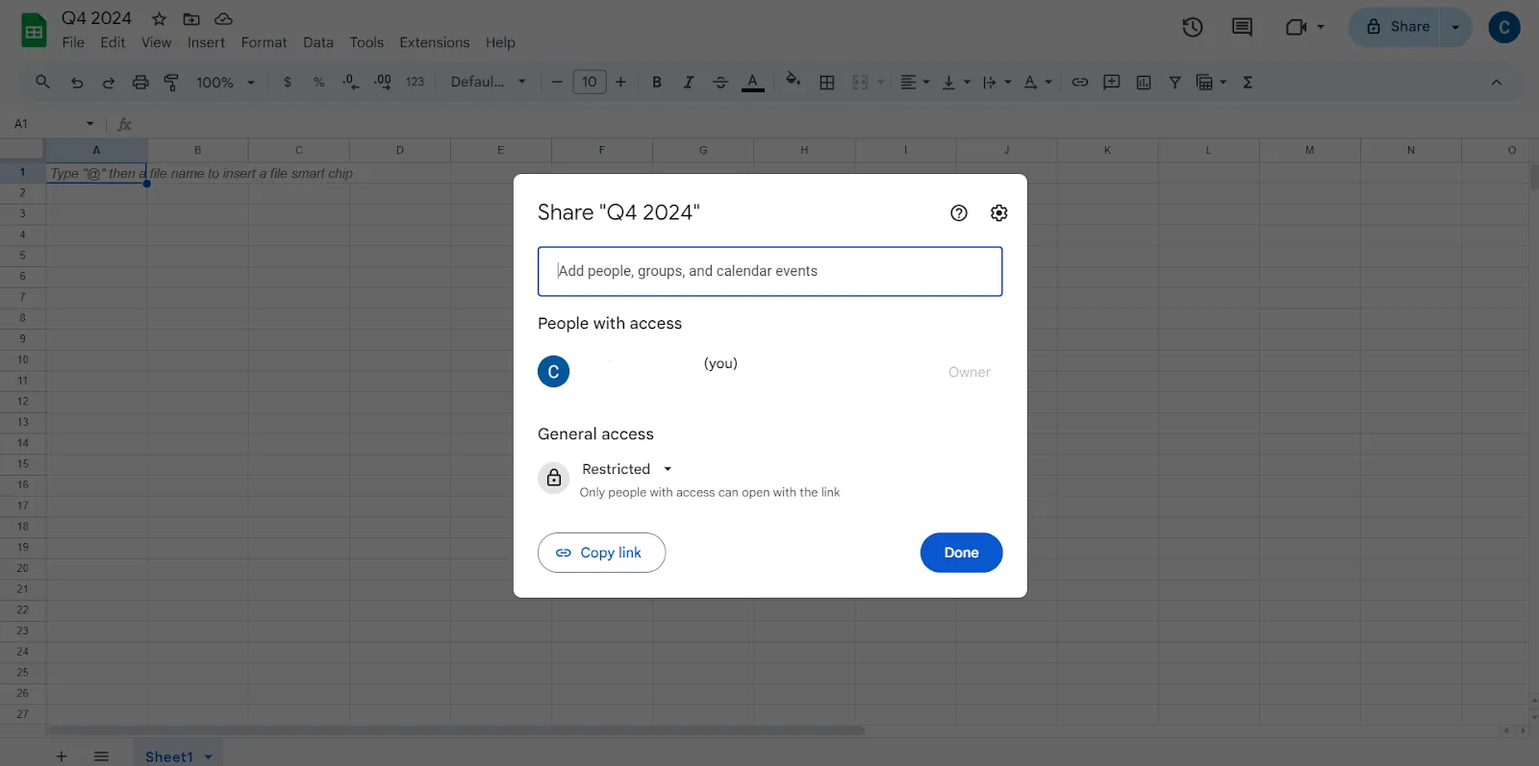Open the File menu
1539x766 pixels.
coord(73,42)
